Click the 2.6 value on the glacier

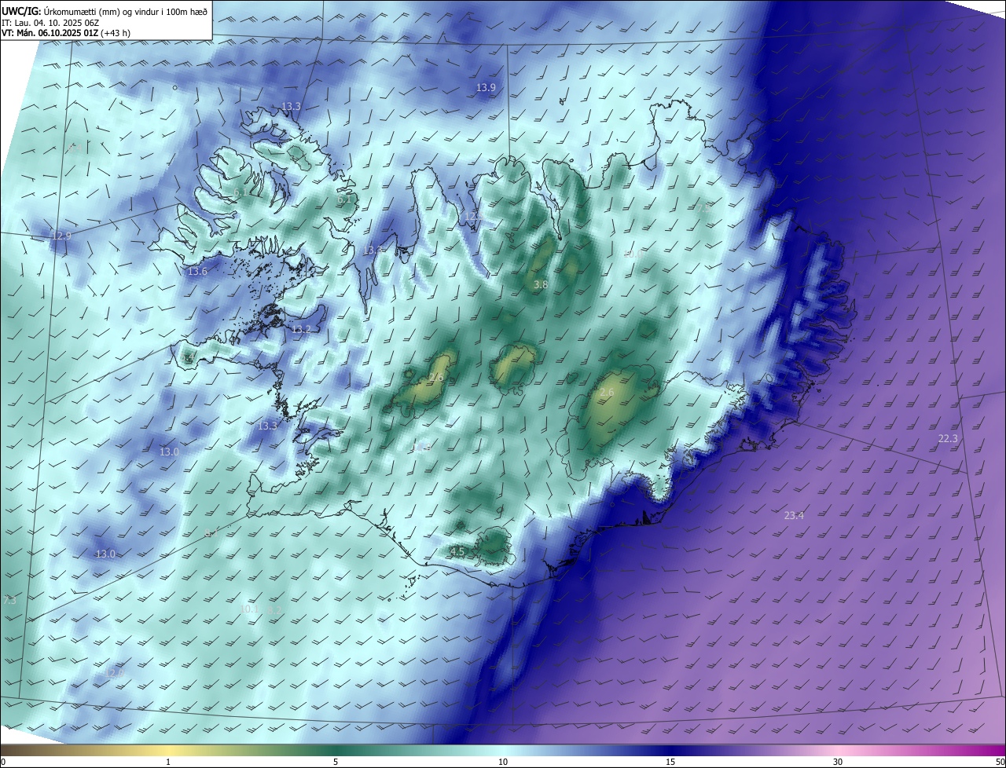click(607, 393)
